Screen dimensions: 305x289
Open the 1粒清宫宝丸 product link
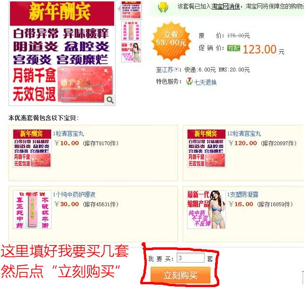68,133
